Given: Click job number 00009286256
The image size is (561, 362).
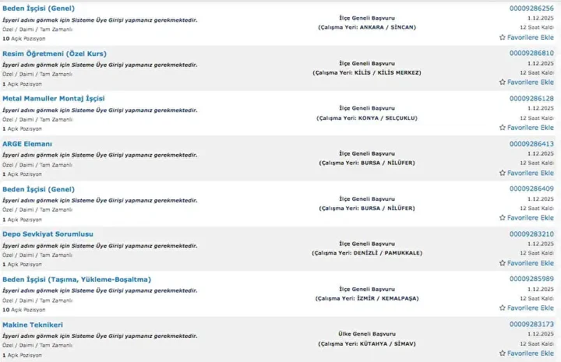Looking at the screenshot, I should coord(531,8).
